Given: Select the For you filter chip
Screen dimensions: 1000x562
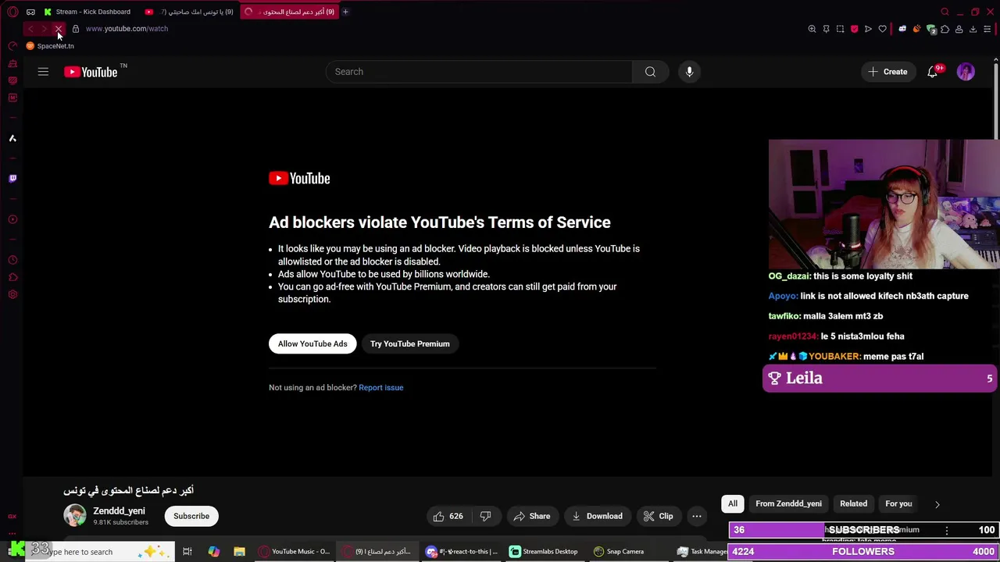Looking at the screenshot, I should [898, 503].
